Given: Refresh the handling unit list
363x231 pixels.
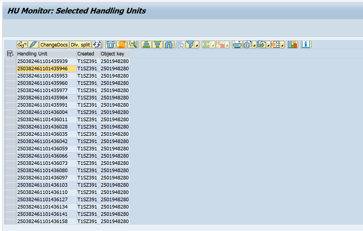Looking at the screenshot, I should pyautogui.click(x=97, y=45).
